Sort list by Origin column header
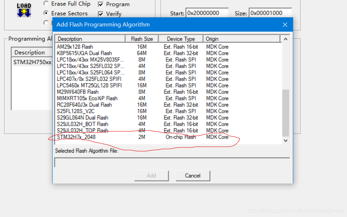Image resolution: width=347 pixels, height=217 pixels. point(242,39)
